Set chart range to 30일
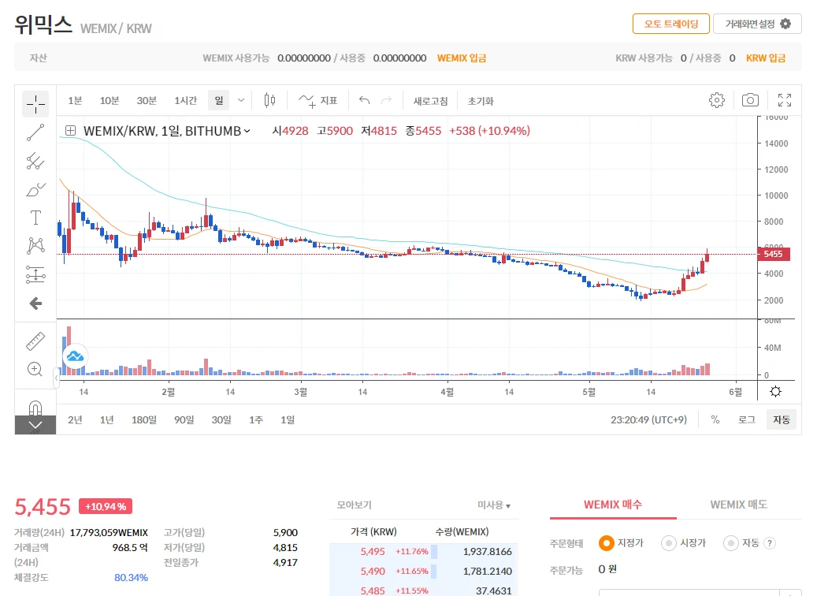 (221, 419)
